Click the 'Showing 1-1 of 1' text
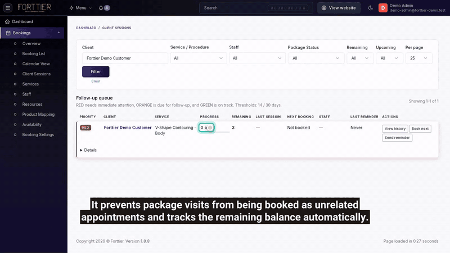This screenshot has height=253, width=450. 424,101
